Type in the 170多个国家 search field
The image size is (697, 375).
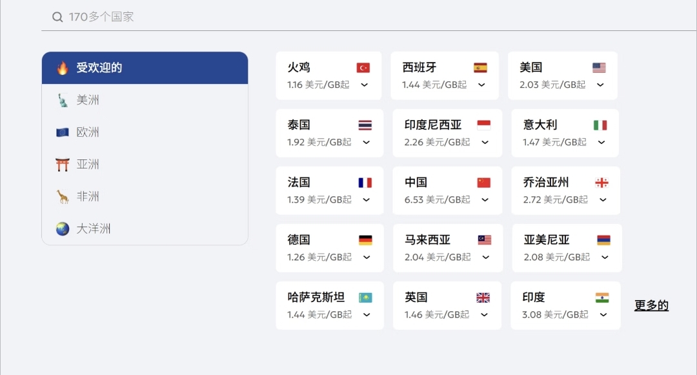coord(323,17)
